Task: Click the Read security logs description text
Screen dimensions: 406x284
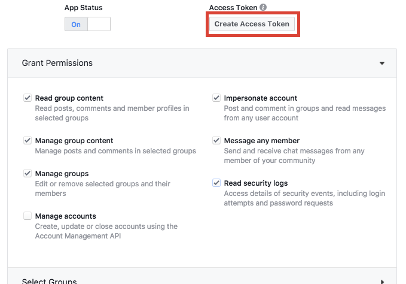Action: tap(304, 198)
